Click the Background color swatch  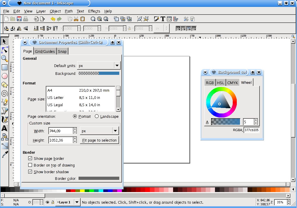tap(99, 73)
